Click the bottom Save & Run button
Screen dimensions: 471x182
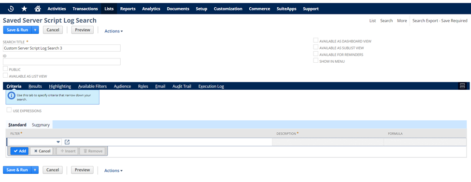[x=17, y=170]
